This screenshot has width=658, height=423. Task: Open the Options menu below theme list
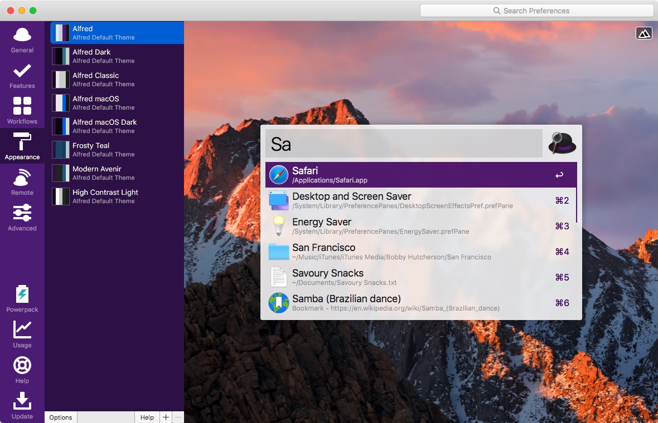pyautogui.click(x=61, y=417)
